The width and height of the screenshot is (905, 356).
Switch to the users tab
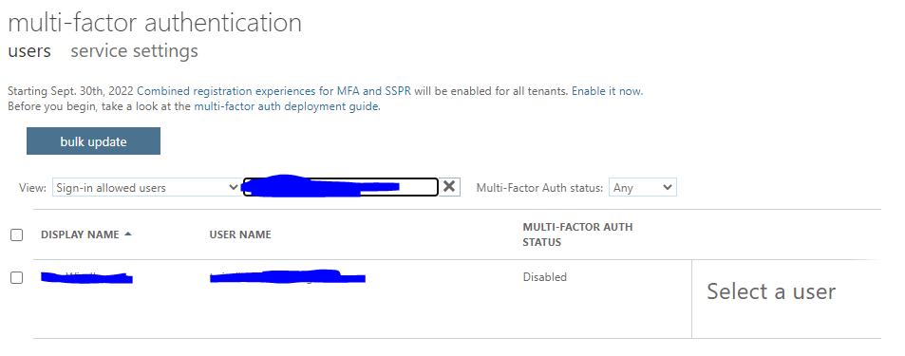click(x=29, y=50)
